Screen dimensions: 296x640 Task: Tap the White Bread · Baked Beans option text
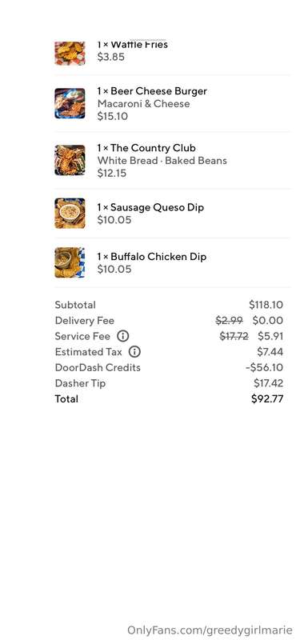(162, 161)
